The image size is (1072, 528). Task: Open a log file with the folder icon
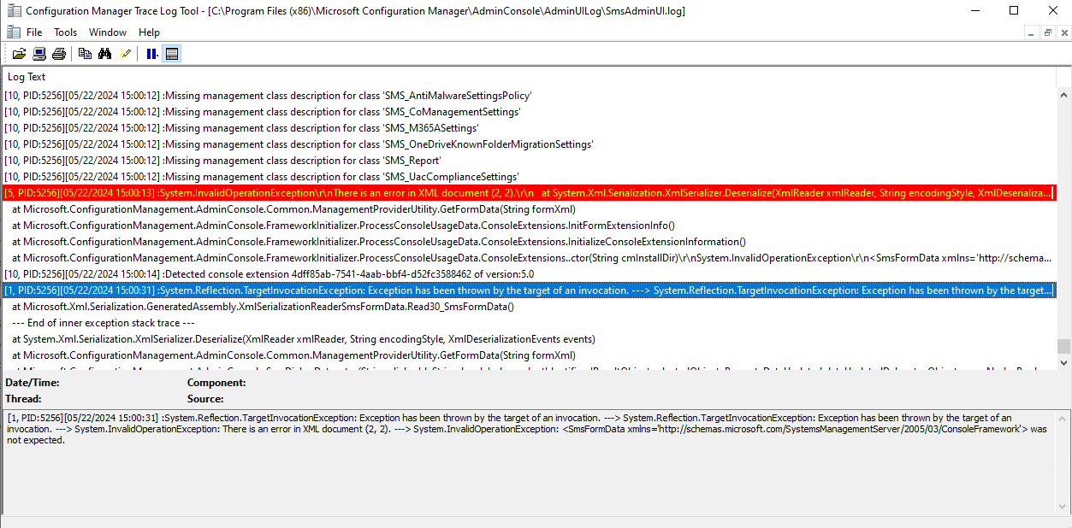tap(19, 54)
